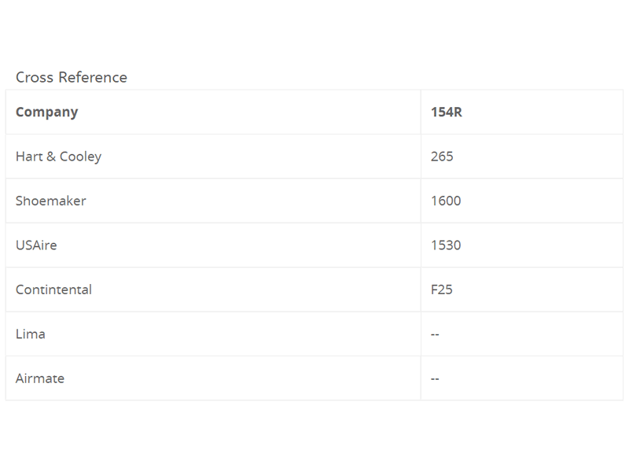Click the USAire company name
Screen dimensions: 629x472
[36, 245]
